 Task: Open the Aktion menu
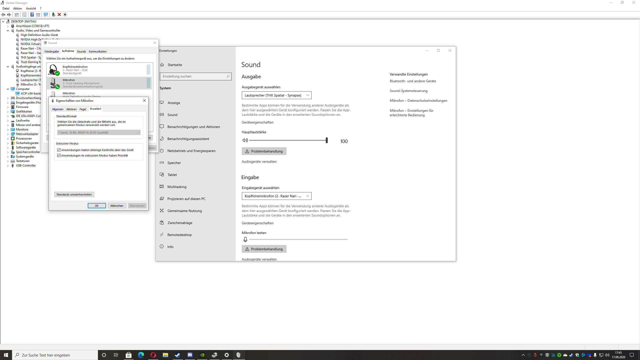pyautogui.click(x=17, y=8)
